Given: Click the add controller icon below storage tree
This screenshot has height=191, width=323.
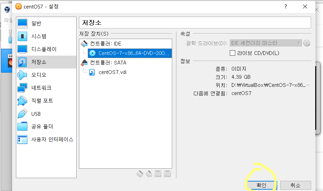Looking at the screenshot, I should click(x=140, y=174).
